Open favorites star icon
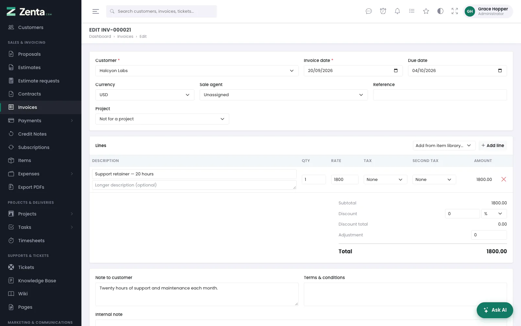 point(426,11)
